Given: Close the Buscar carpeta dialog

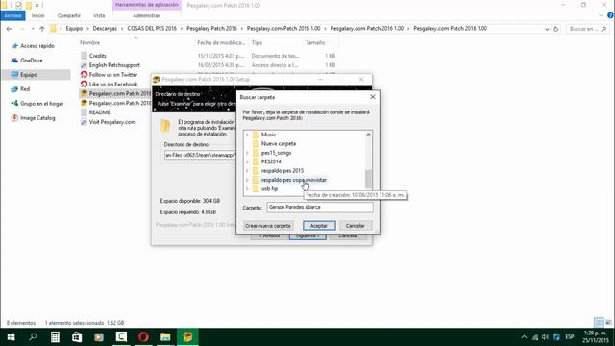Looking at the screenshot, I should coord(373,97).
